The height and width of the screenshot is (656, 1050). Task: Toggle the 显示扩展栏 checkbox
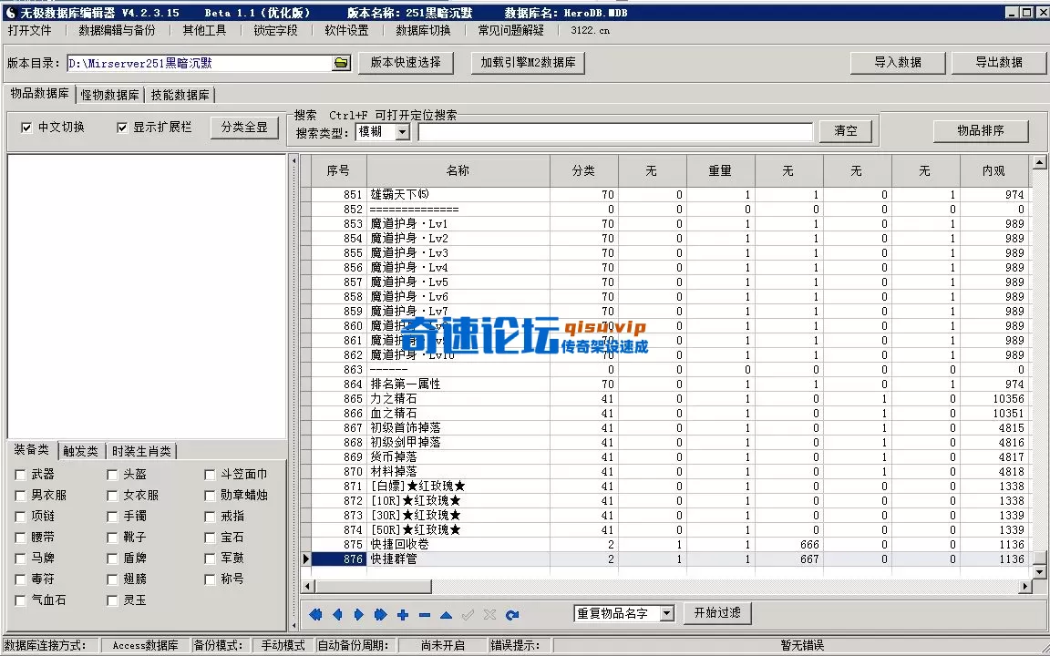122,127
